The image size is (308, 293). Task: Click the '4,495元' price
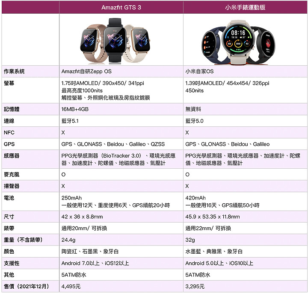click(x=71, y=287)
